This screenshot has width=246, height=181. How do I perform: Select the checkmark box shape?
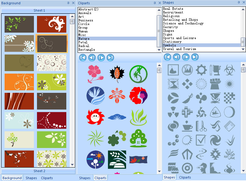point(201,140)
